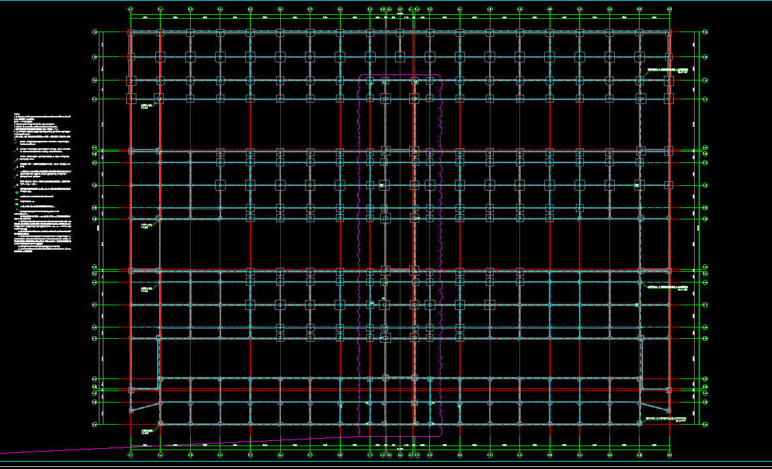Image resolution: width=772 pixels, height=469 pixels.
Task: Click the first grid bubble on the top axis row
Action: tap(130, 9)
